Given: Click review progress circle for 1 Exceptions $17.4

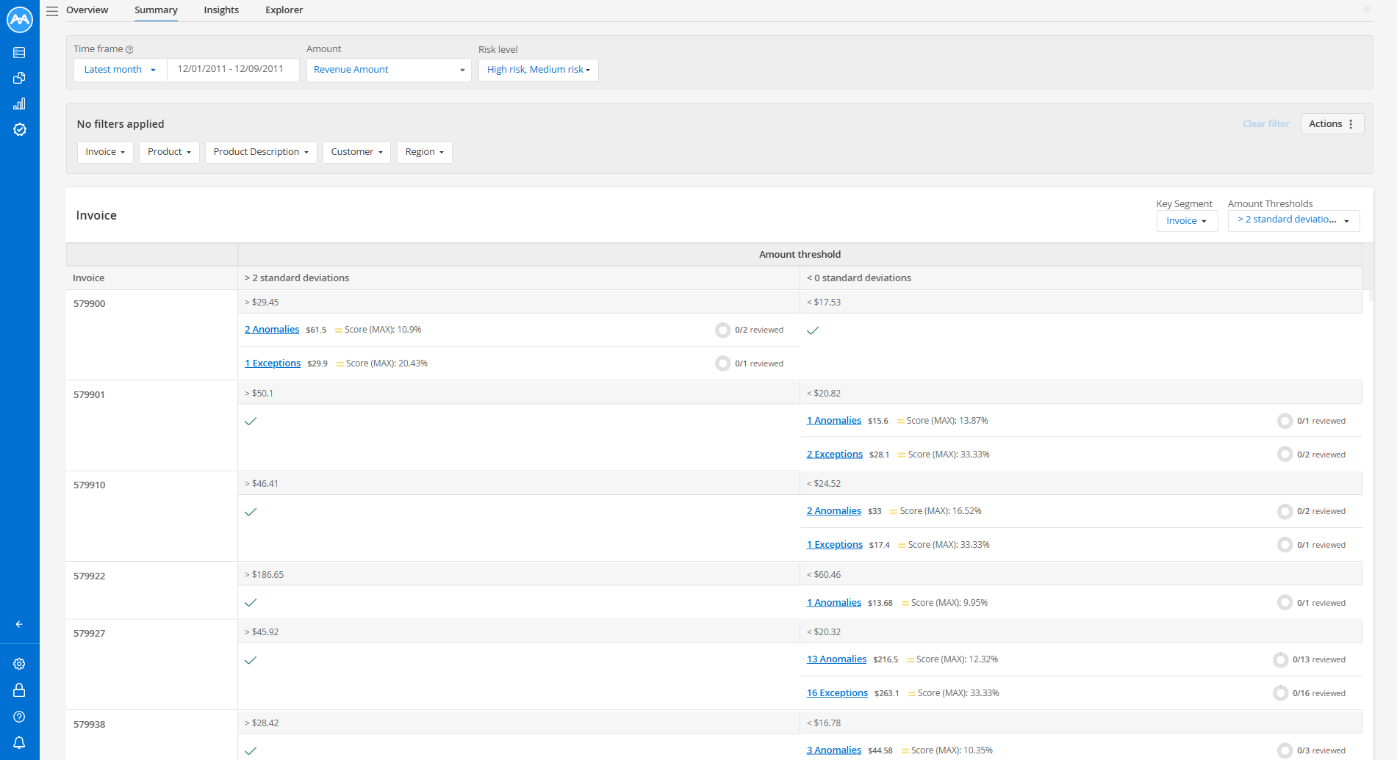Looking at the screenshot, I should click(1285, 545).
